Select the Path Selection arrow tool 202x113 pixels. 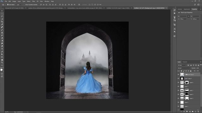pos(2,54)
